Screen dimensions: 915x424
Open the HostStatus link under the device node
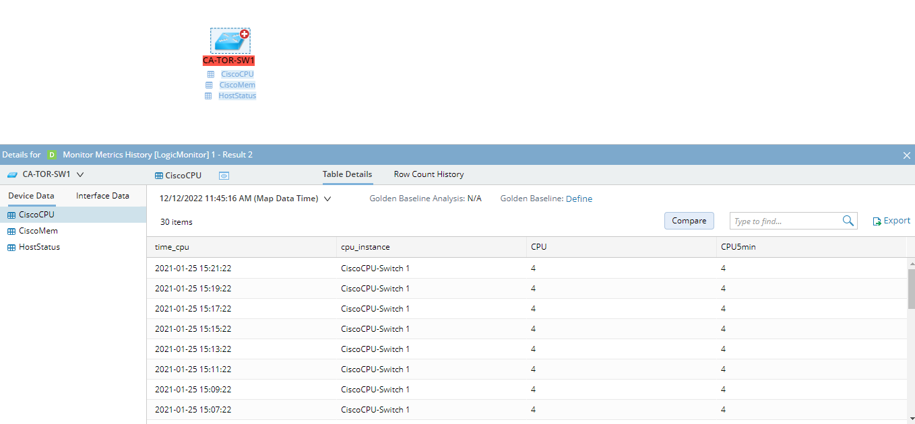[236, 95]
